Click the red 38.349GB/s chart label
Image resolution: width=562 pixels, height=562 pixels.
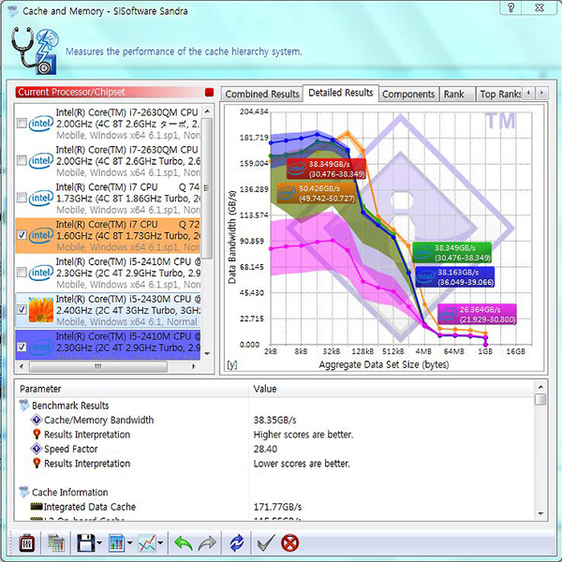coord(326,169)
